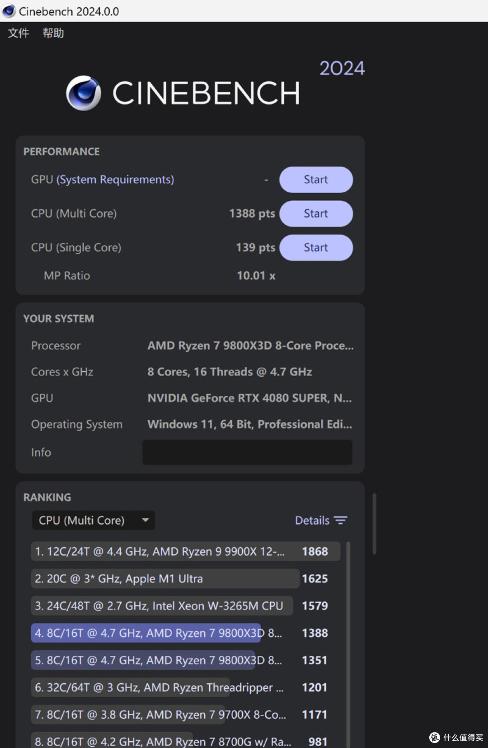The width and height of the screenshot is (488, 748).
Task: Select the Intel Xeon W-3265M entry
Action: point(161,606)
